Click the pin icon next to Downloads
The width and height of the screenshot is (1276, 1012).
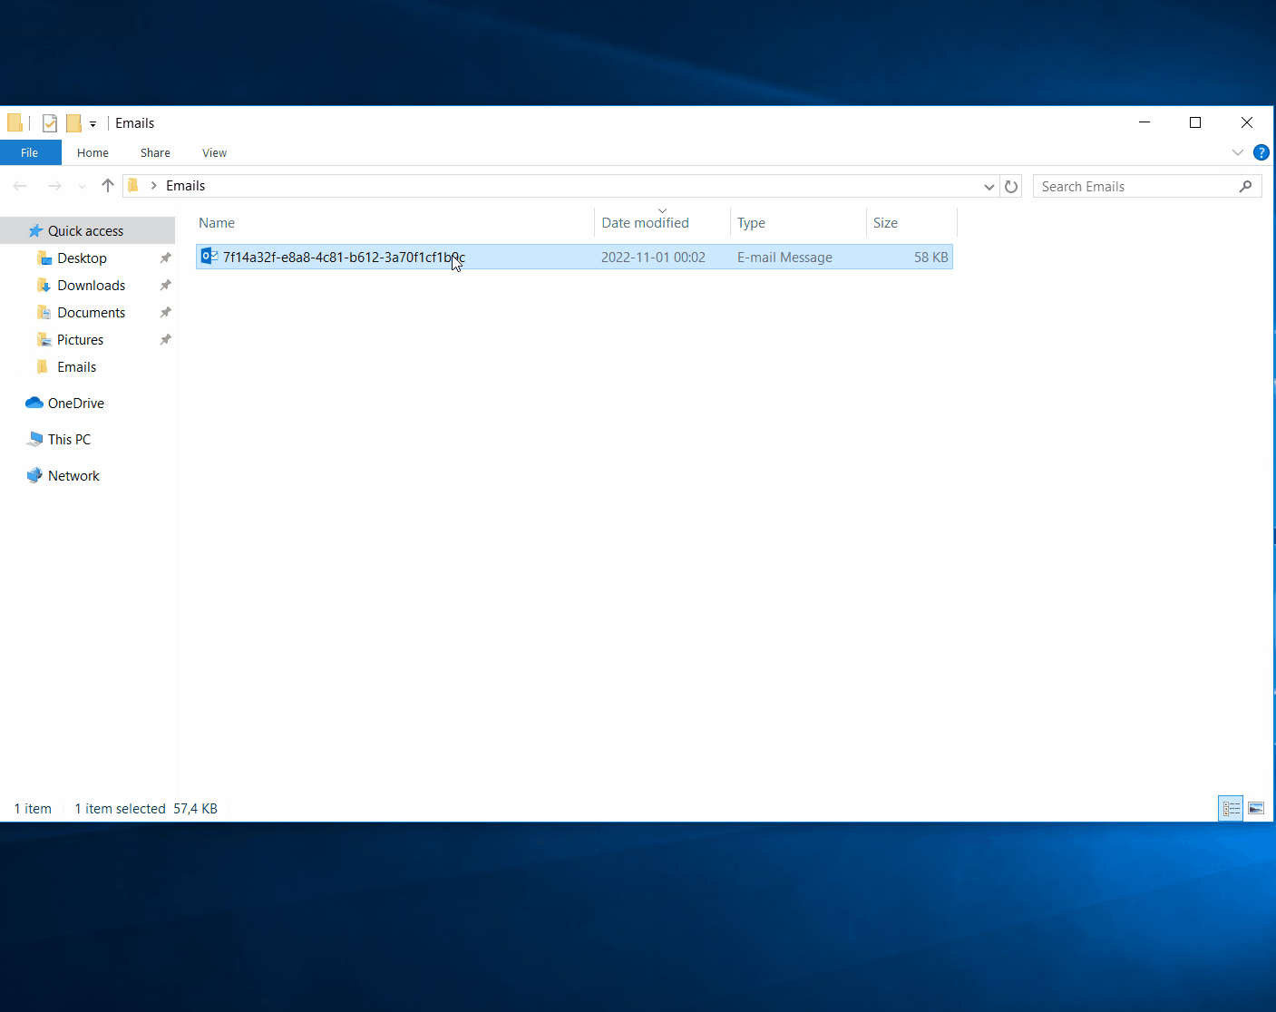(x=165, y=286)
